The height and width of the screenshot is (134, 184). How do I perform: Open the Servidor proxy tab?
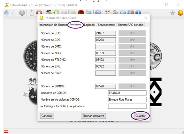106,25
